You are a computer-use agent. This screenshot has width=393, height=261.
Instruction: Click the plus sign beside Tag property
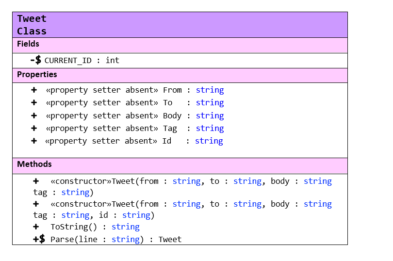tap(34, 128)
